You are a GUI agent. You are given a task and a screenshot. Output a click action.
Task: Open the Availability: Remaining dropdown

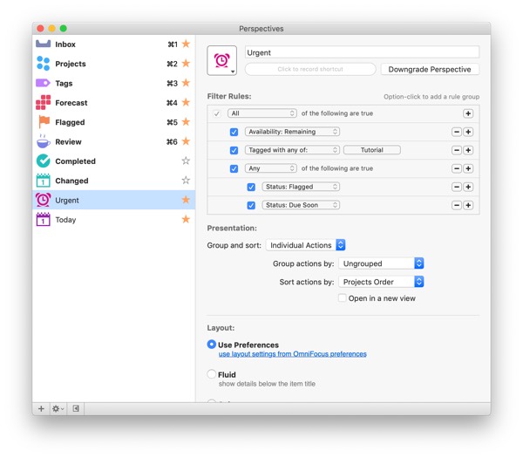(x=292, y=132)
